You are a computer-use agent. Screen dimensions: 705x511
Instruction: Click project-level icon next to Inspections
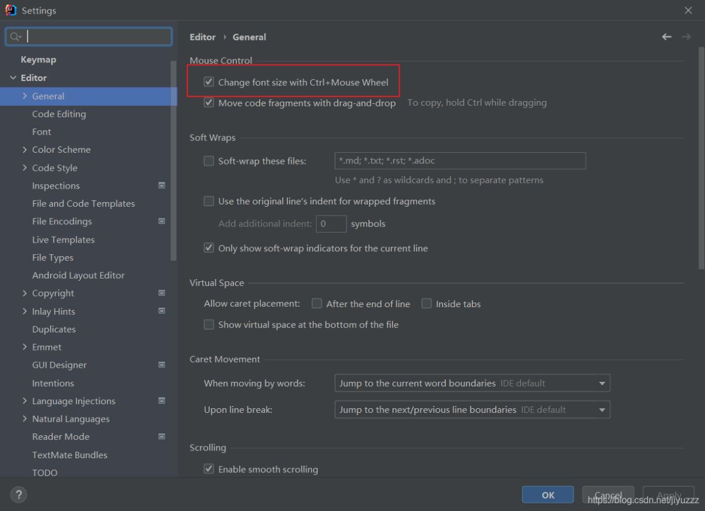tap(162, 186)
